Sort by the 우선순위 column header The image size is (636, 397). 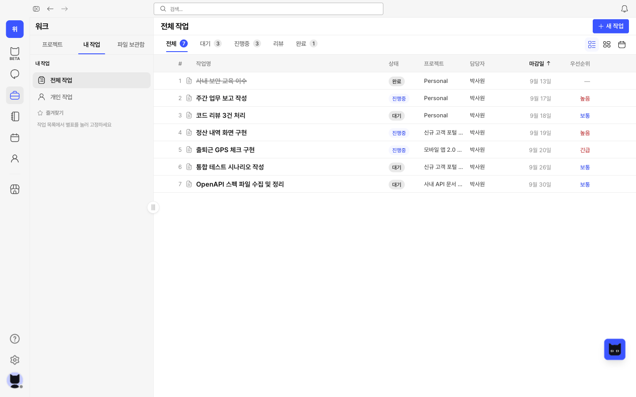[x=580, y=64]
